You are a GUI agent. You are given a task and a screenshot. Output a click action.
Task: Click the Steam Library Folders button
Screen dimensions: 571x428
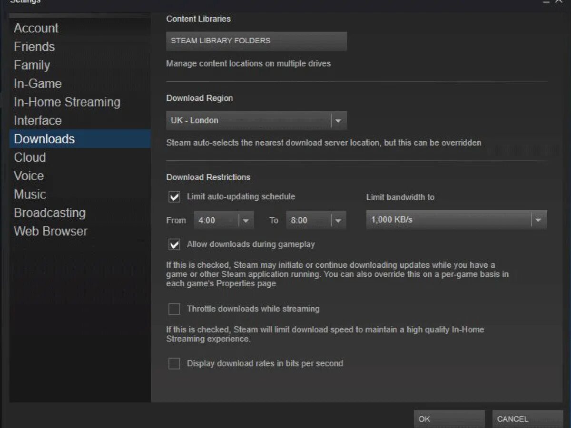256,41
